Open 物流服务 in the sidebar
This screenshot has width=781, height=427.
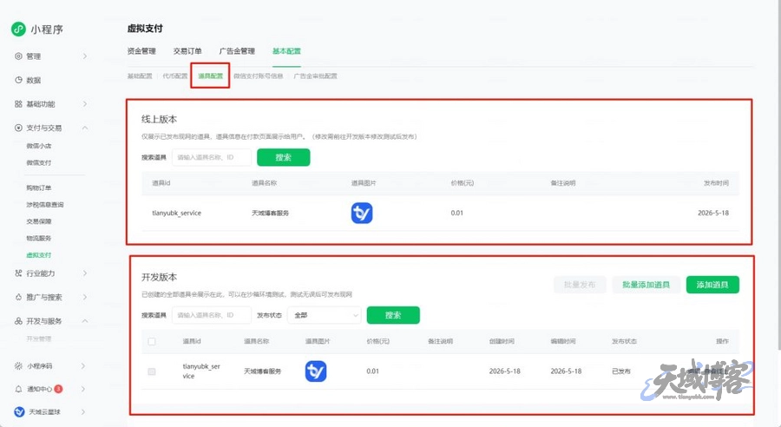pyautogui.click(x=39, y=238)
